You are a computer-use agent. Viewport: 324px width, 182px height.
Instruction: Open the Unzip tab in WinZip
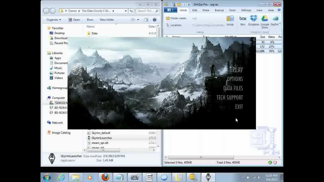tap(183, 10)
